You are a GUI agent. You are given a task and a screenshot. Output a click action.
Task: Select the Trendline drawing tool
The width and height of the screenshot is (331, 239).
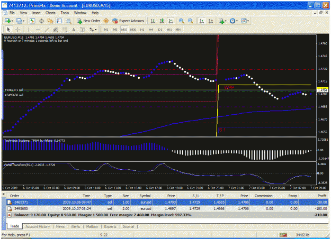tap(47, 30)
